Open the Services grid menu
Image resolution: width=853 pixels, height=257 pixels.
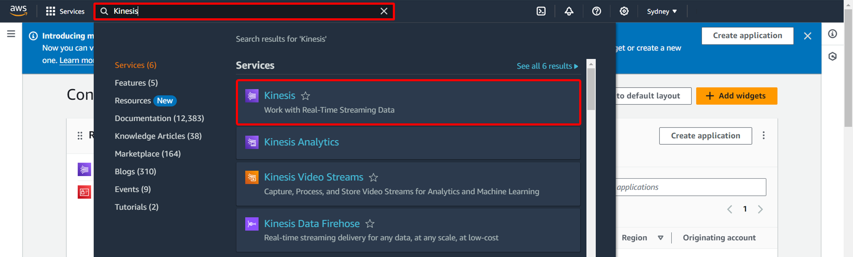click(x=65, y=11)
